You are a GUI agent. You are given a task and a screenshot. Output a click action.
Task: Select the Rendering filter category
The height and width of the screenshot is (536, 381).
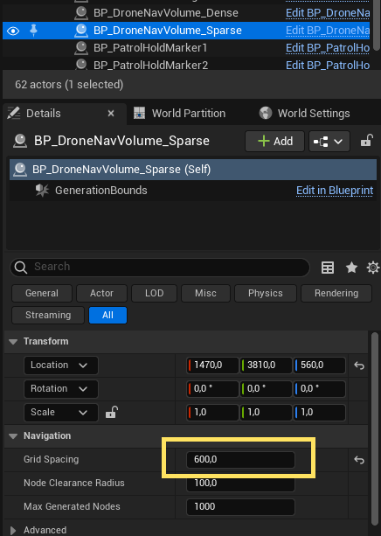click(336, 293)
